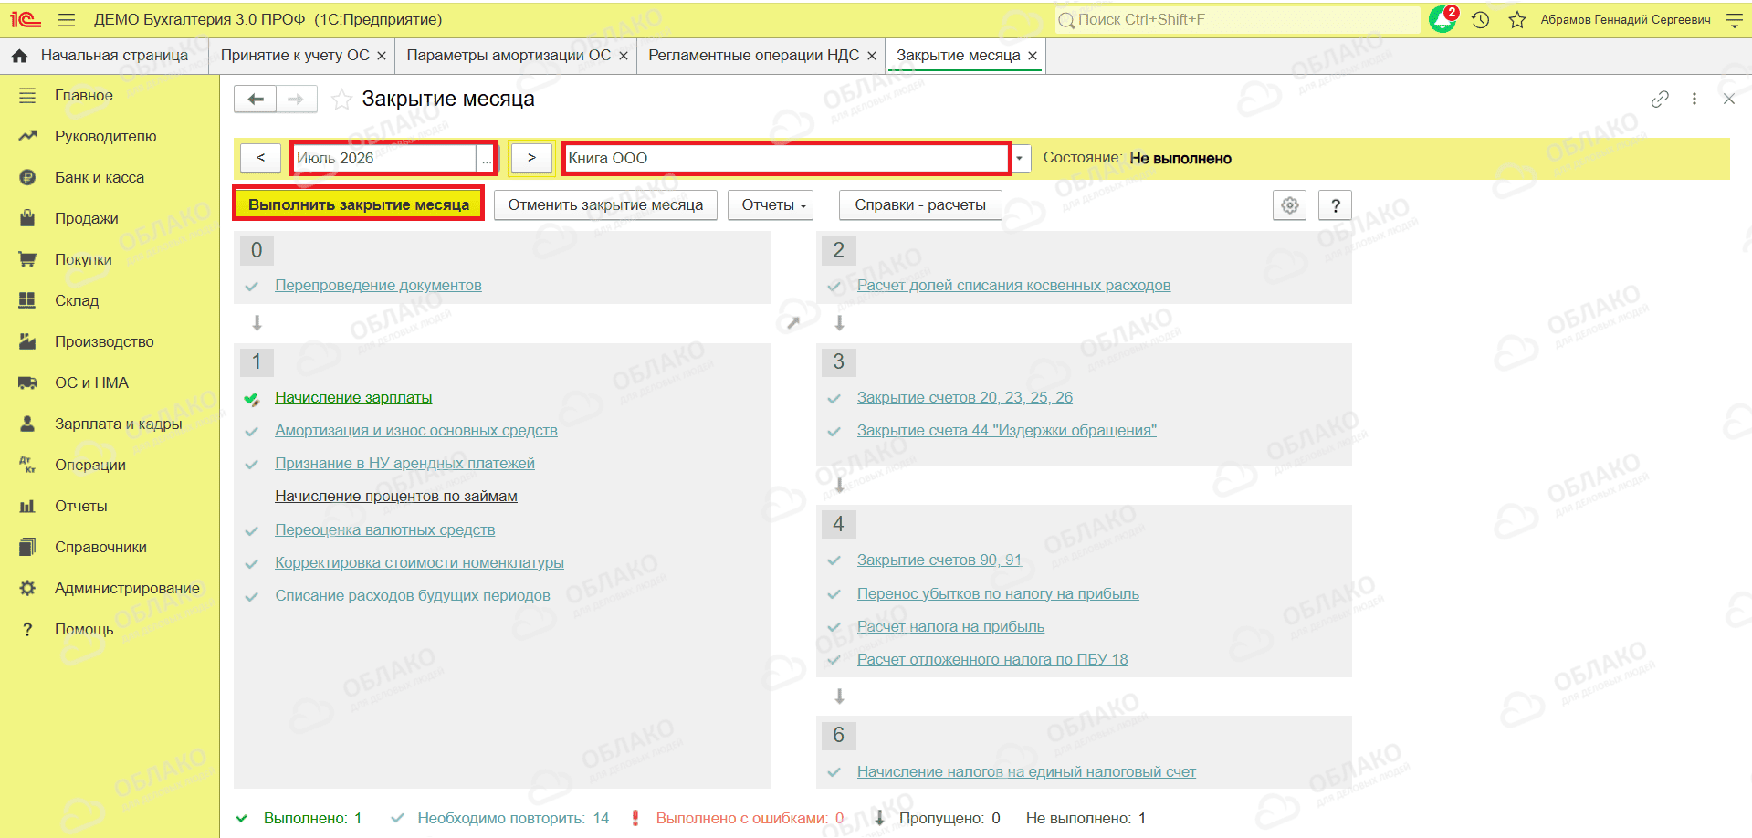Add Закрытие месяца to favorites with the star
Image resolution: width=1752 pixels, height=838 pixels.
click(341, 100)
